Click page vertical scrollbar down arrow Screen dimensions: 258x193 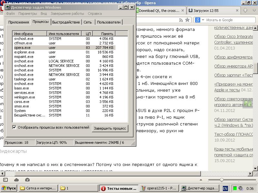coord(255,168)
